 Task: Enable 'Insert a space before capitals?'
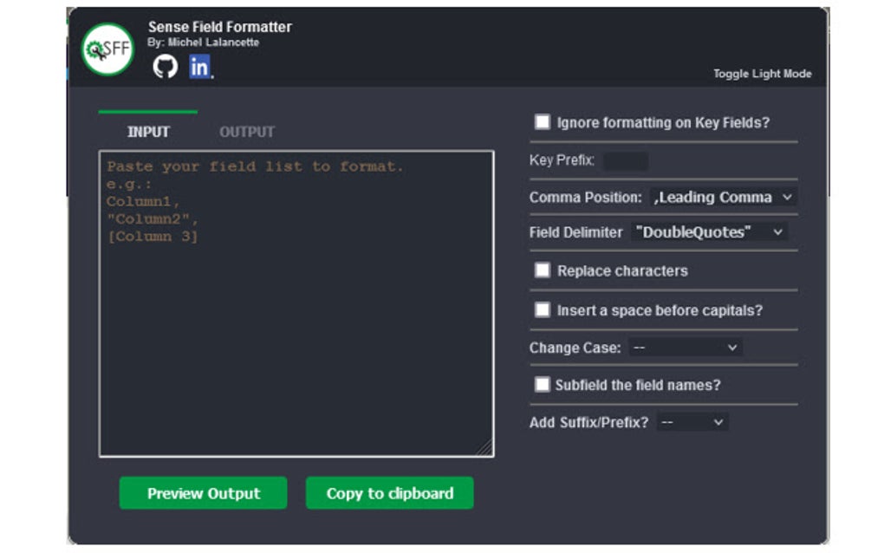click(544, 309)
